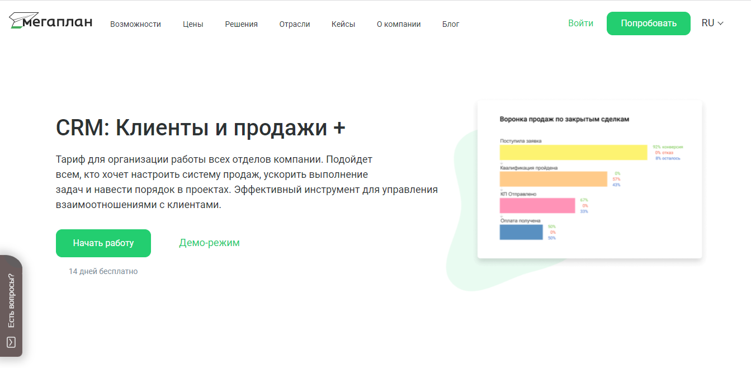Open the 'О компании' menu
This screenshot has width=751, height=368.
399,24
